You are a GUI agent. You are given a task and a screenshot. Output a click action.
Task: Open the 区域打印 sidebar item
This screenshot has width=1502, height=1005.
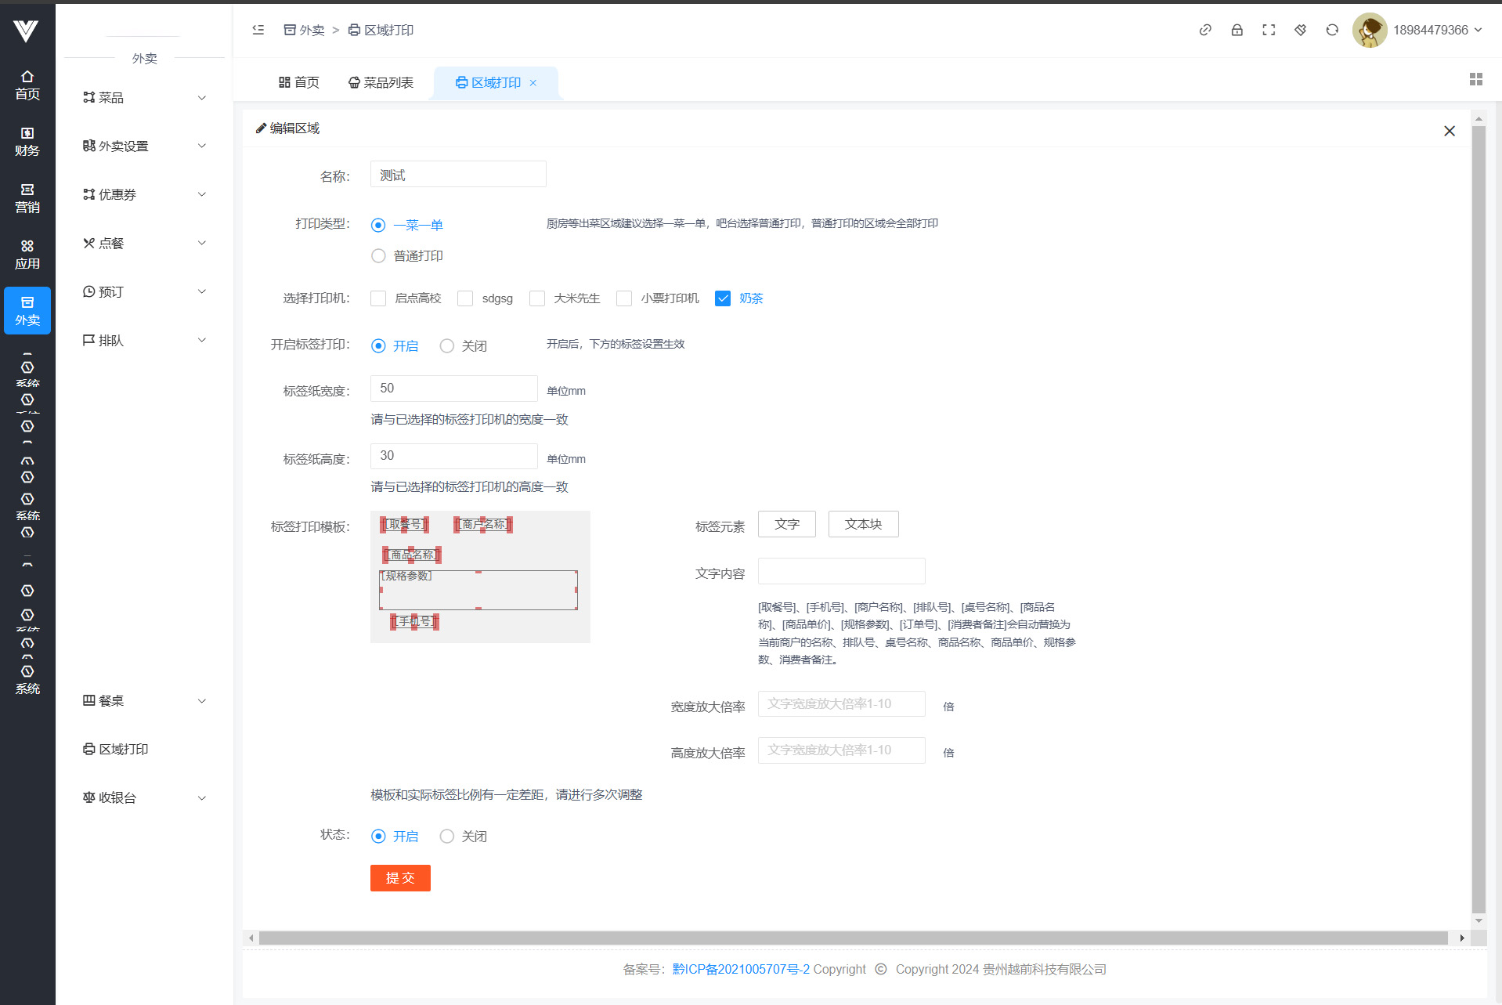[x=123, y=750]
